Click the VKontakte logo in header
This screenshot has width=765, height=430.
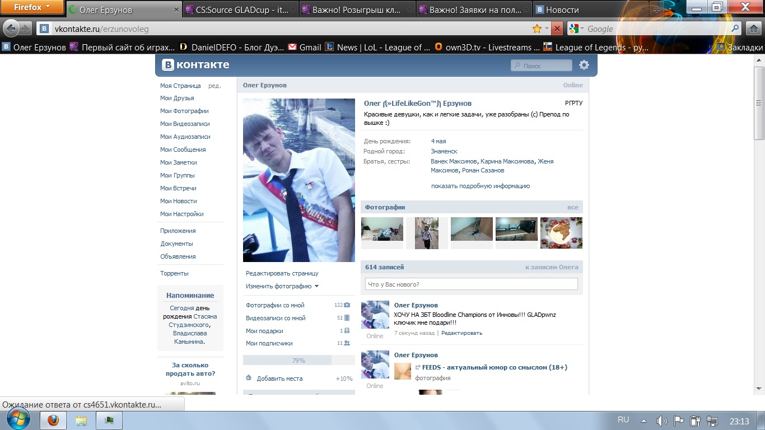pyautogui.click(x=195, y=65)
